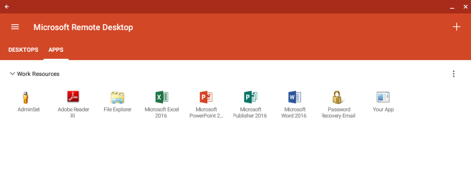
Task: Open Microsoft Publisher 2016 icon
Action: (250, 97)
